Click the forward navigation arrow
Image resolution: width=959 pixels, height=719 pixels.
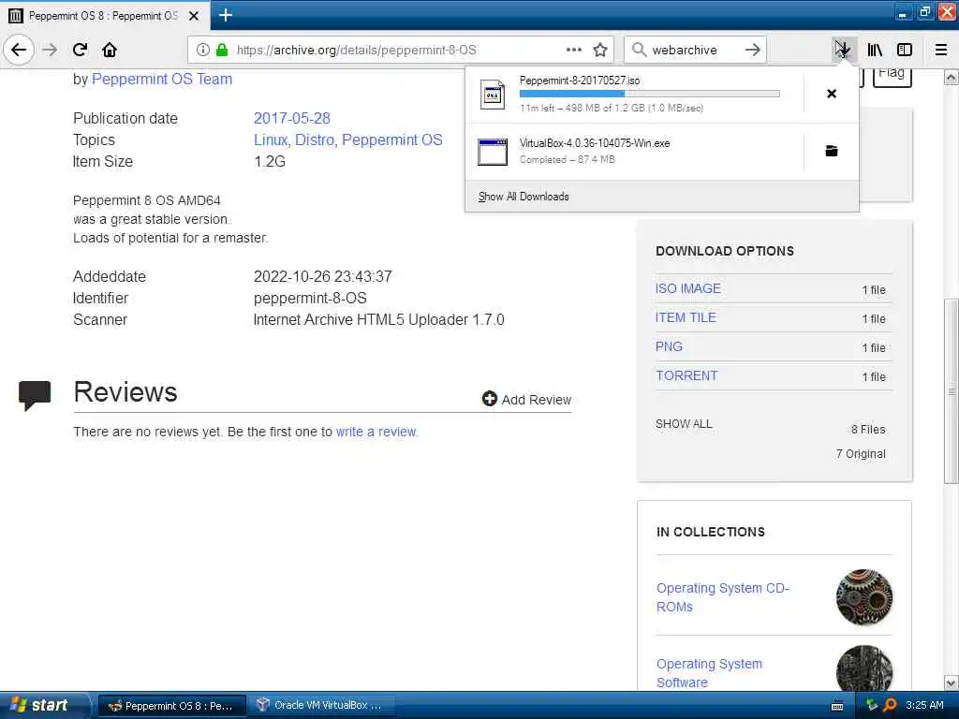(x=51, y=50)
